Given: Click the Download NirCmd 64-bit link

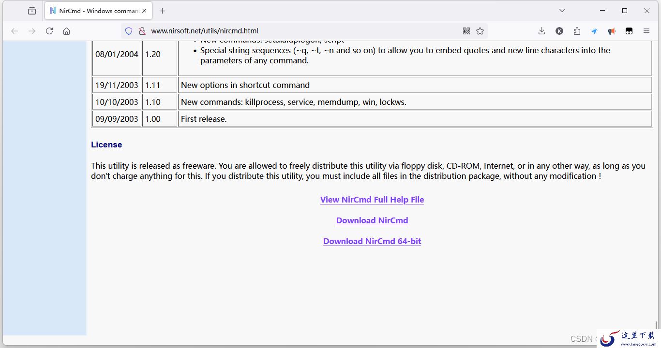Looking at the screenshot, I should [x=372, y=241].
